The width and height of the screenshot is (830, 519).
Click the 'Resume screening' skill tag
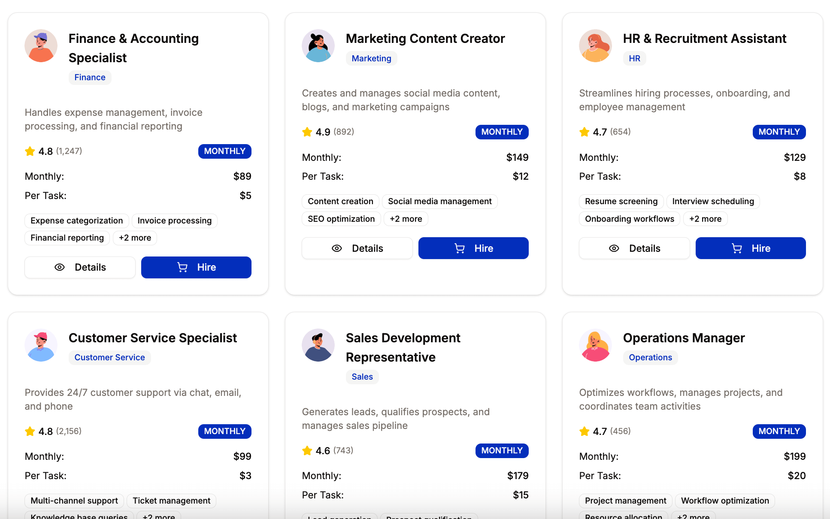click(x=621, y=201)
